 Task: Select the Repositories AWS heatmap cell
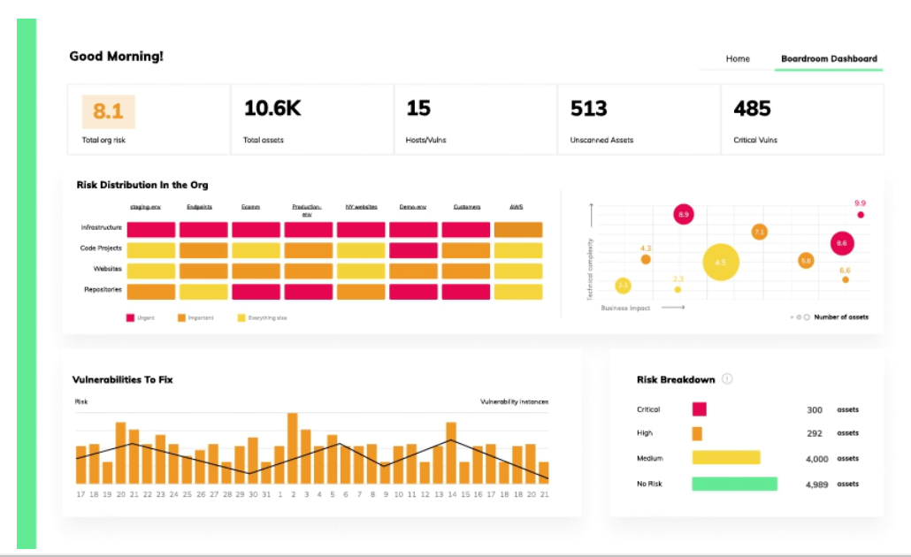518,292
